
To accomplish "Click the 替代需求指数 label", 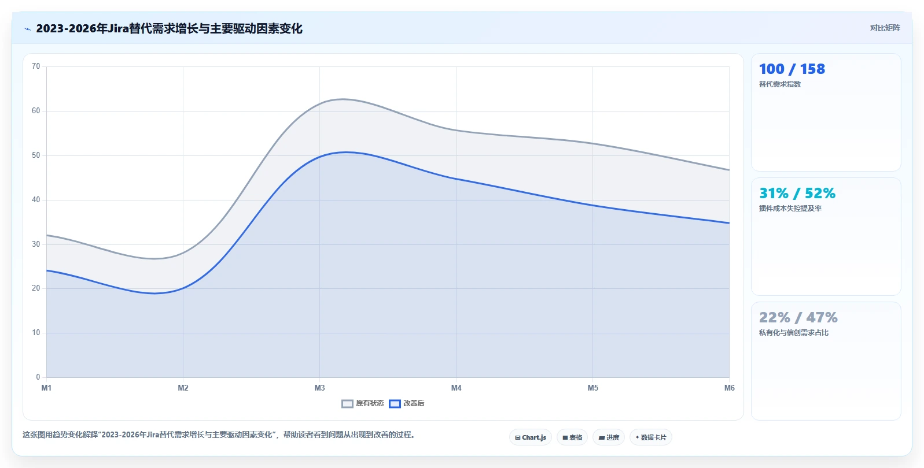I will click(780, 84).
